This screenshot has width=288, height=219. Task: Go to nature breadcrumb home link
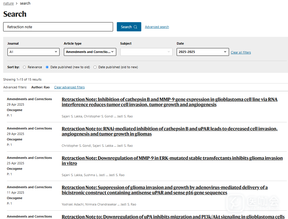8,3
